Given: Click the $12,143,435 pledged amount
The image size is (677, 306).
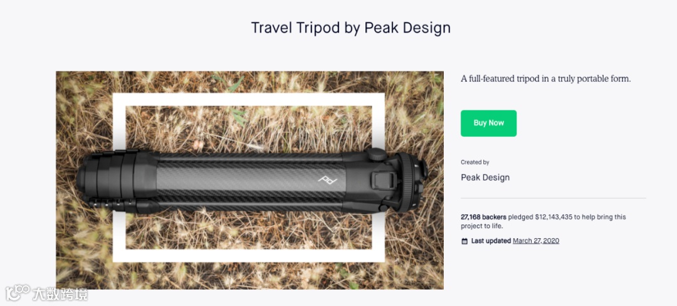Looking at the screenshot, I should (x=554, y=217).
